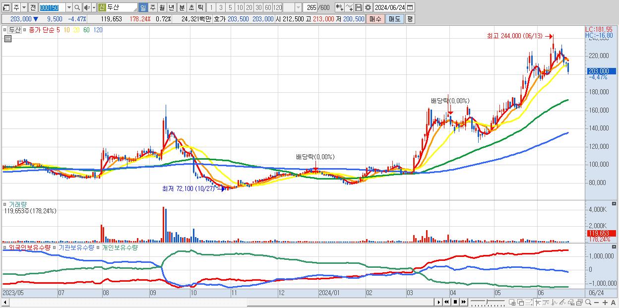This screenshot has width=619, height=308.
Task: Expand the stock code history dropdown
Action: coord(69,7)
